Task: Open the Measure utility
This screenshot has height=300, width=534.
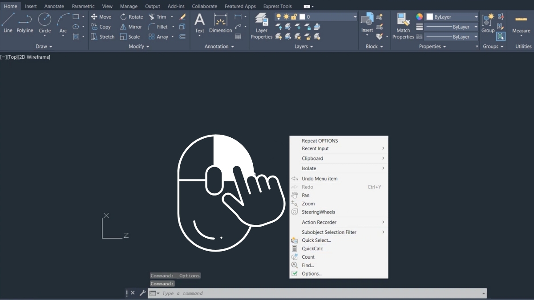Action: 521,23
